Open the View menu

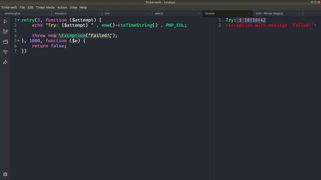(73, 7)
